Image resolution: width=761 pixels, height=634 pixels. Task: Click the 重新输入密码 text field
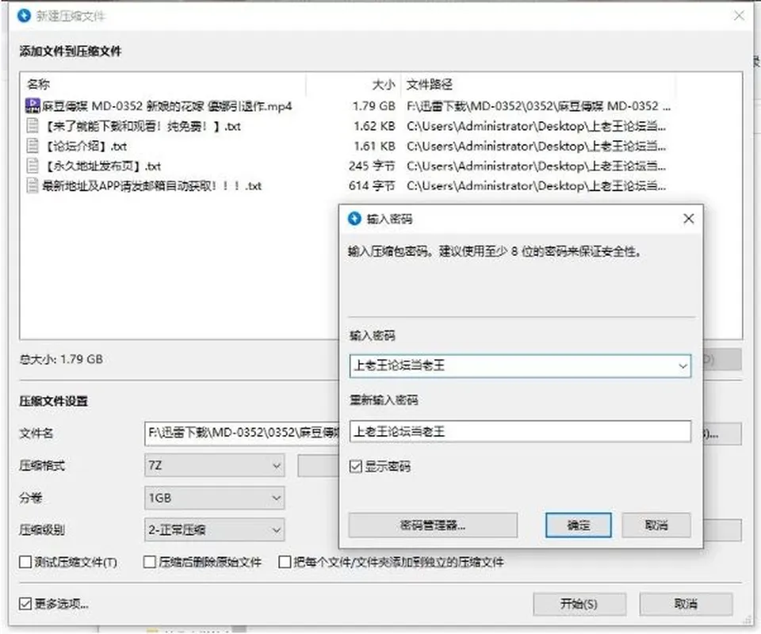pyautogui.click(x=520, y=431)
